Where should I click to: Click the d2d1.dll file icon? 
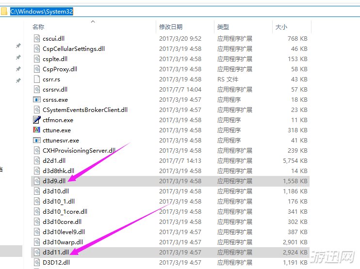(x=37, y=160)
